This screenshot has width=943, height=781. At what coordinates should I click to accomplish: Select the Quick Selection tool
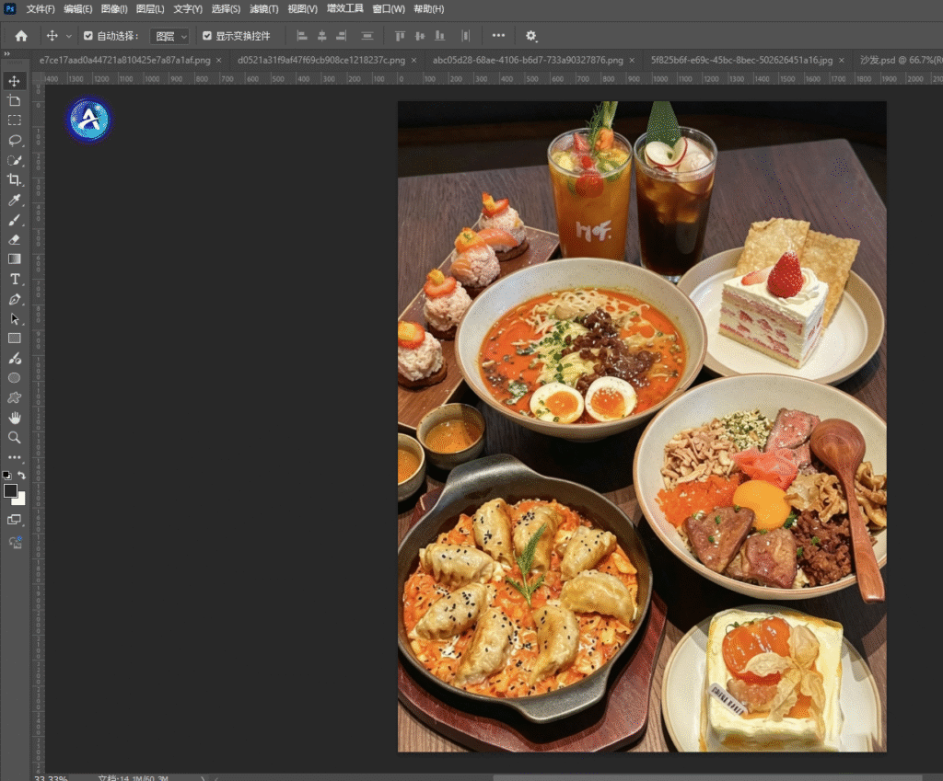click(x=15, y=160)
